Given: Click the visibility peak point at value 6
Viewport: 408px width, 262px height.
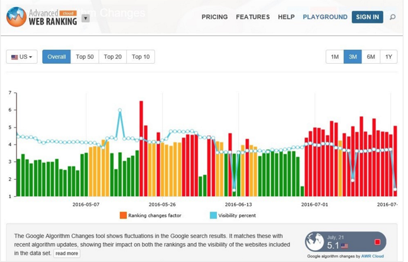Looking at the screenshot, I should pos(120,110).
